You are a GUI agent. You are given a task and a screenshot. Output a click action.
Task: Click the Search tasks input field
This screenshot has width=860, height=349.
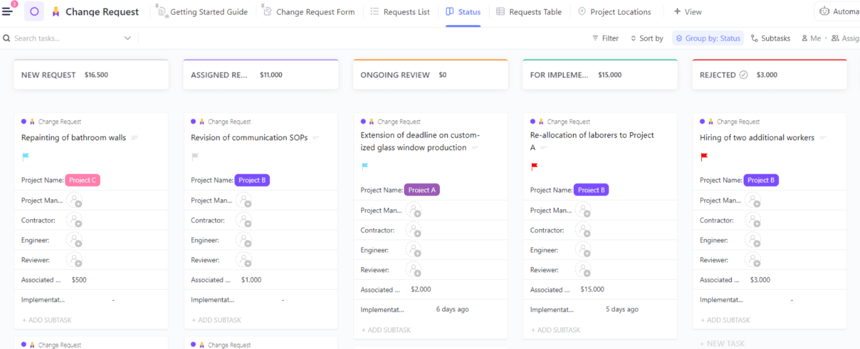click(62, 39)
